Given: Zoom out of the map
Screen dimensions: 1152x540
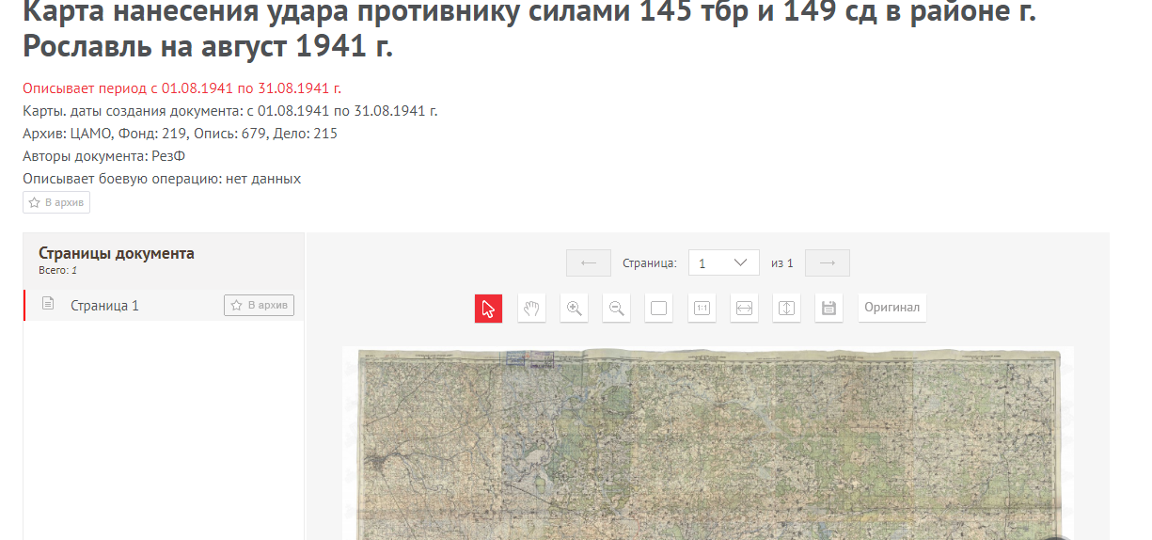Looking at the screenshot, I should tap(616, 309).
